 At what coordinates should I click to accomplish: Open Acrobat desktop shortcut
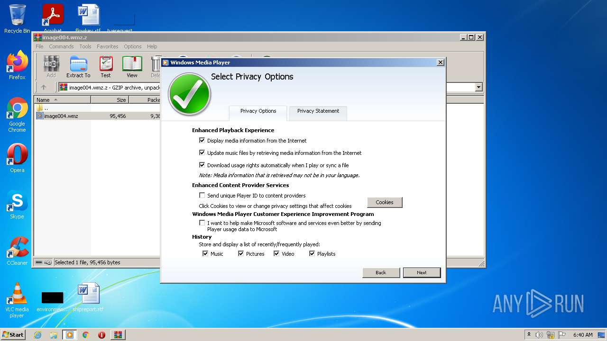pos(53,18)
